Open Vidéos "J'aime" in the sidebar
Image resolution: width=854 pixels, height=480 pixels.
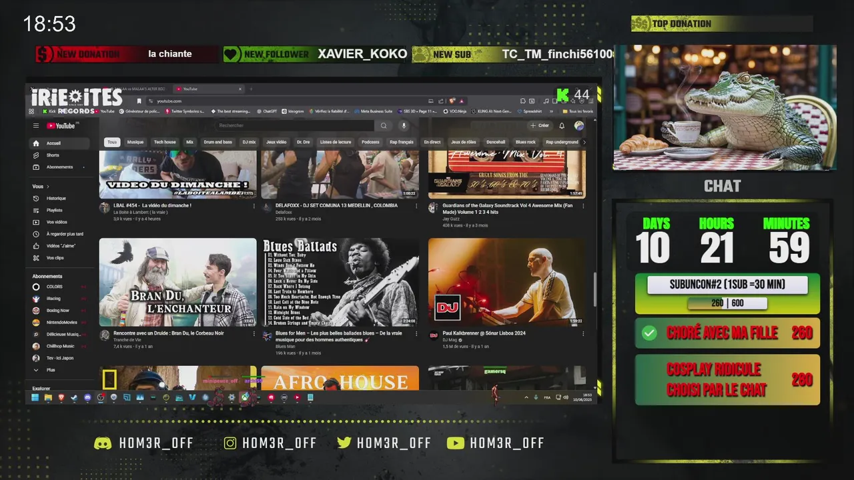60,246
